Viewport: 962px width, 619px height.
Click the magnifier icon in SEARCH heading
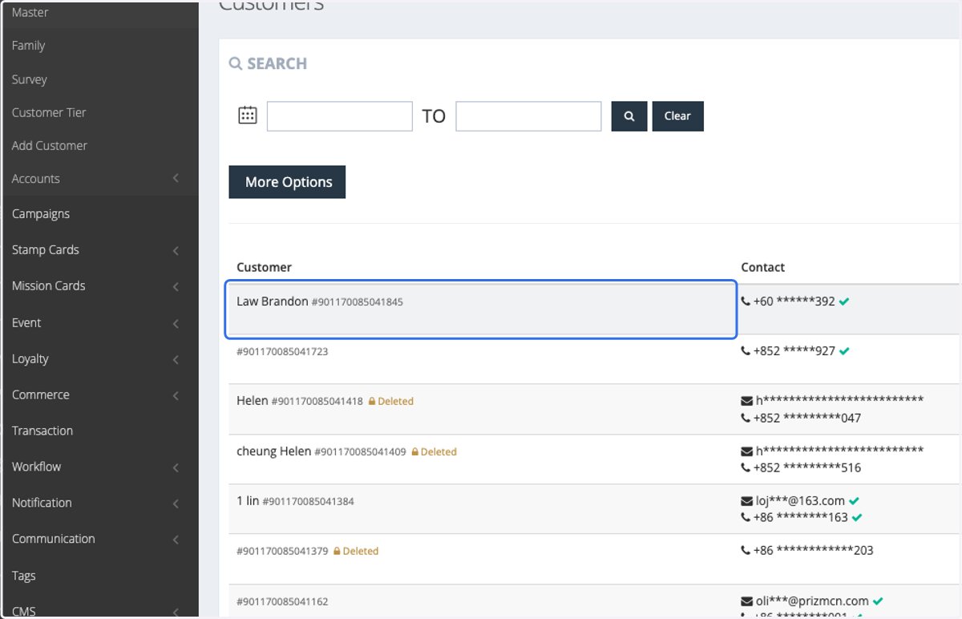[x=236, y=63]
